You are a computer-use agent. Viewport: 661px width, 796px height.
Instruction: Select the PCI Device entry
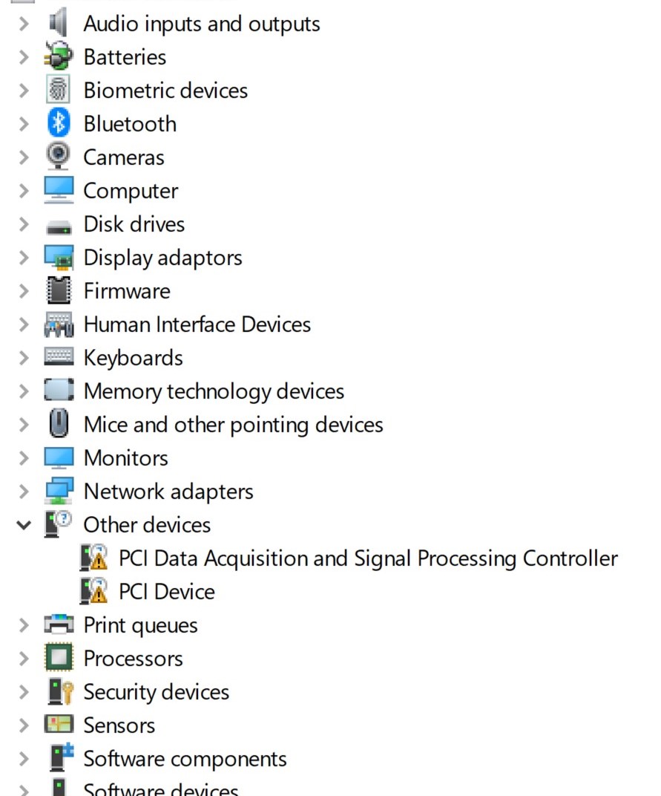pyautogui.click(x=167, y=592)
